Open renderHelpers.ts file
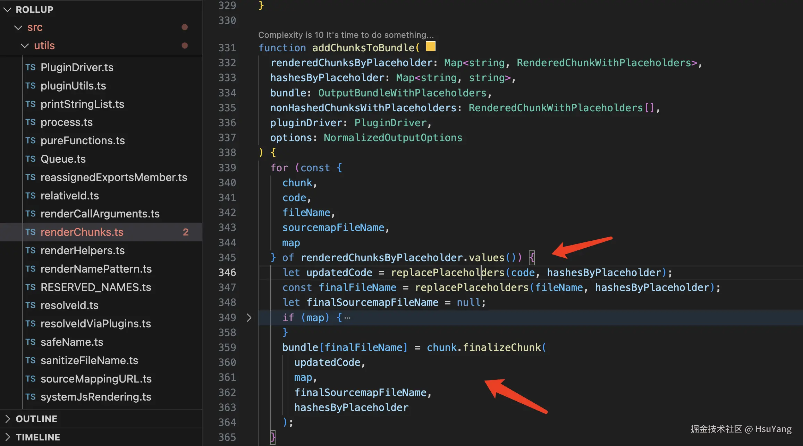The height and width of the screenshot is (446, 803). point(82,250)
